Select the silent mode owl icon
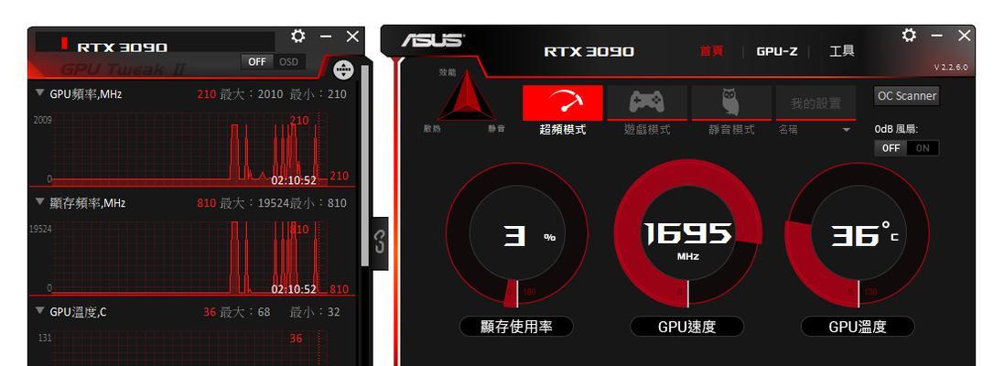The width and height of the screenshot is (1004, 366). tap(731, 102)
